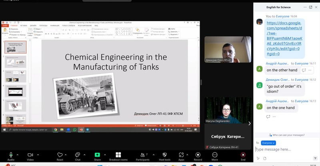Open Breakout rooms
This screenshot has height=166, width=320.
[x=118, y=156]
